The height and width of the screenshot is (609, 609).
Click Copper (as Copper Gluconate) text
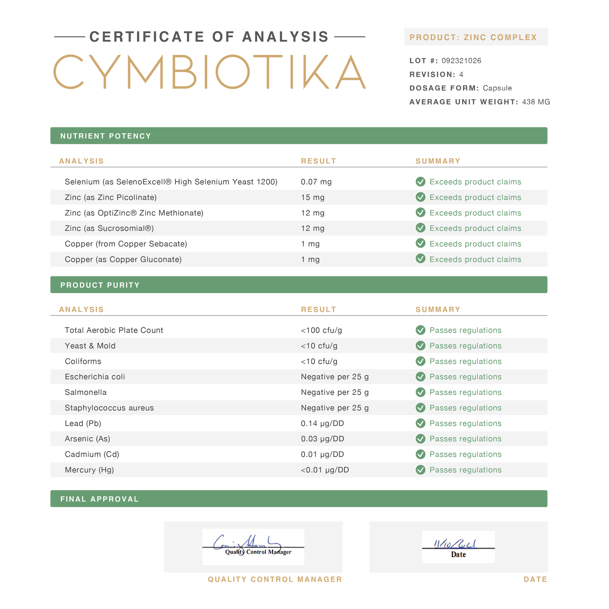(x=123, y=259)
